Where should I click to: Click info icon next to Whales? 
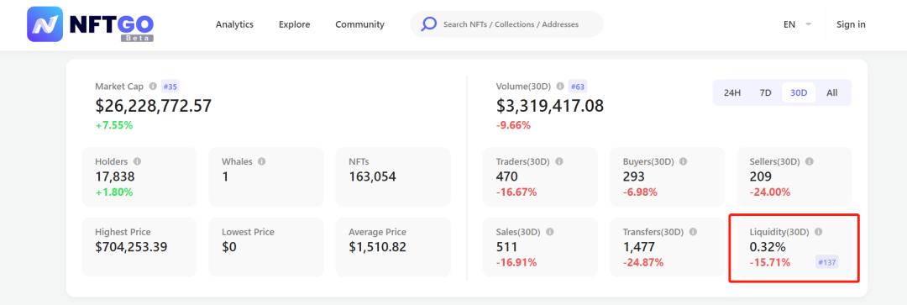click(261, 161)
